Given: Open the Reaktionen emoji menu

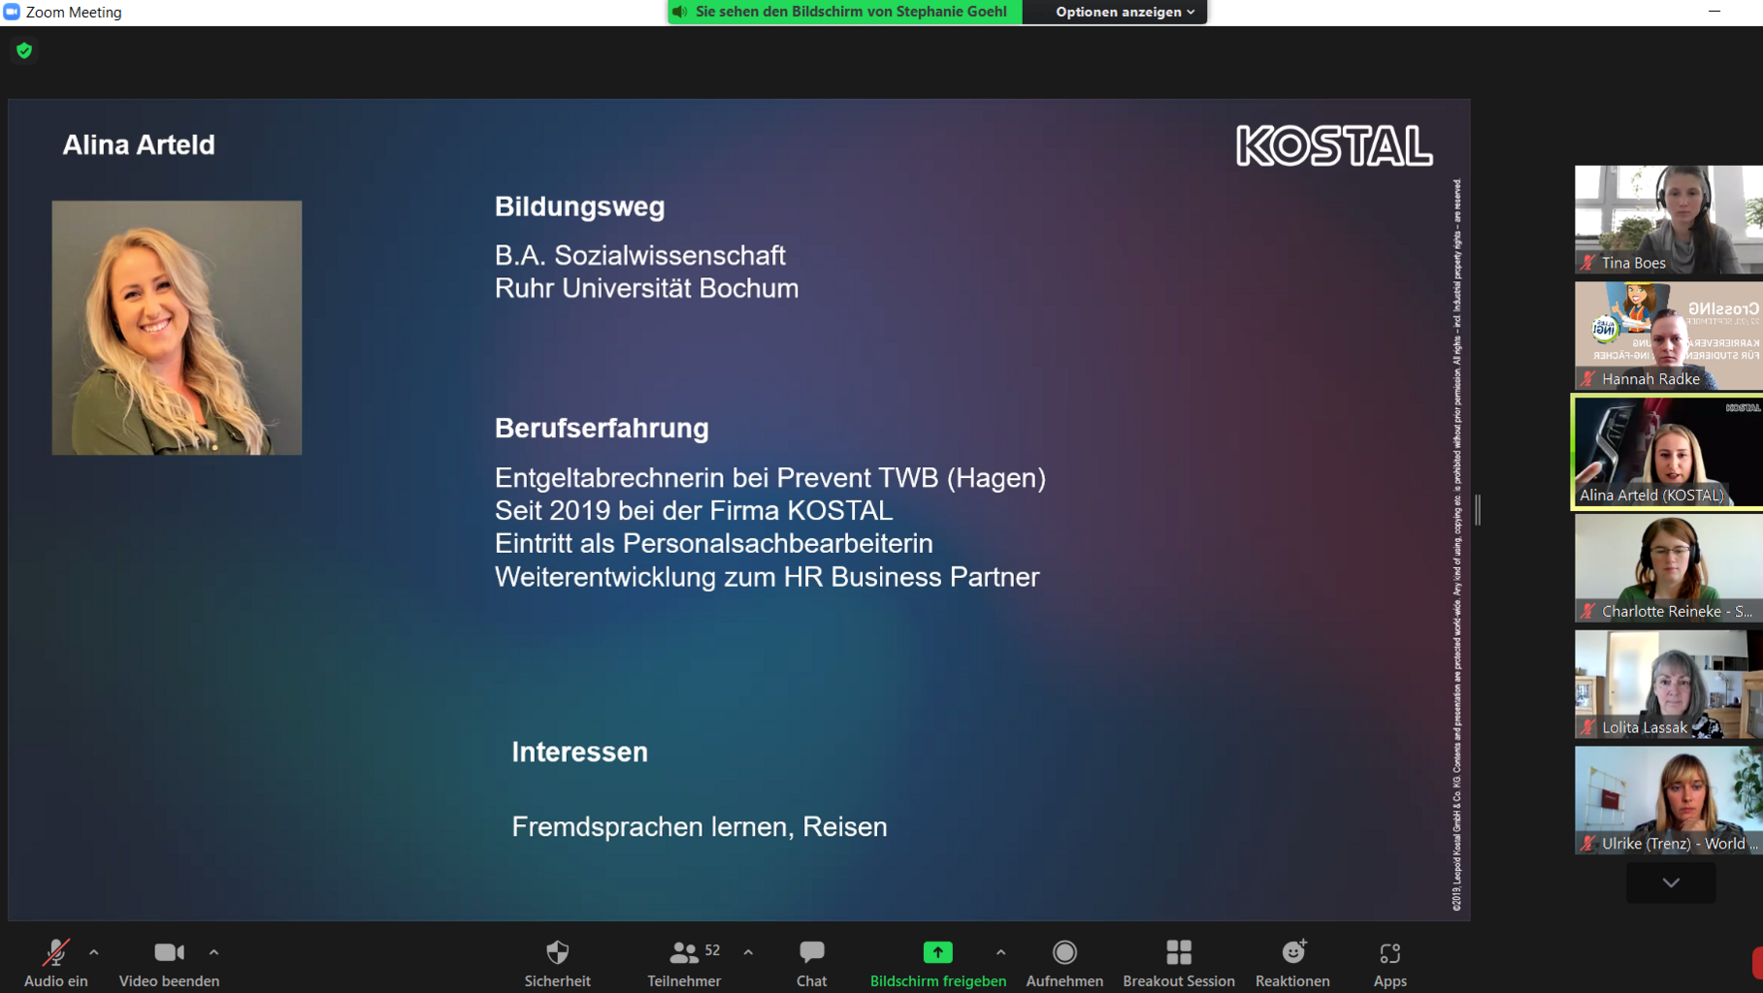Looking at the screenshot, I should [x=1292, y=953].
